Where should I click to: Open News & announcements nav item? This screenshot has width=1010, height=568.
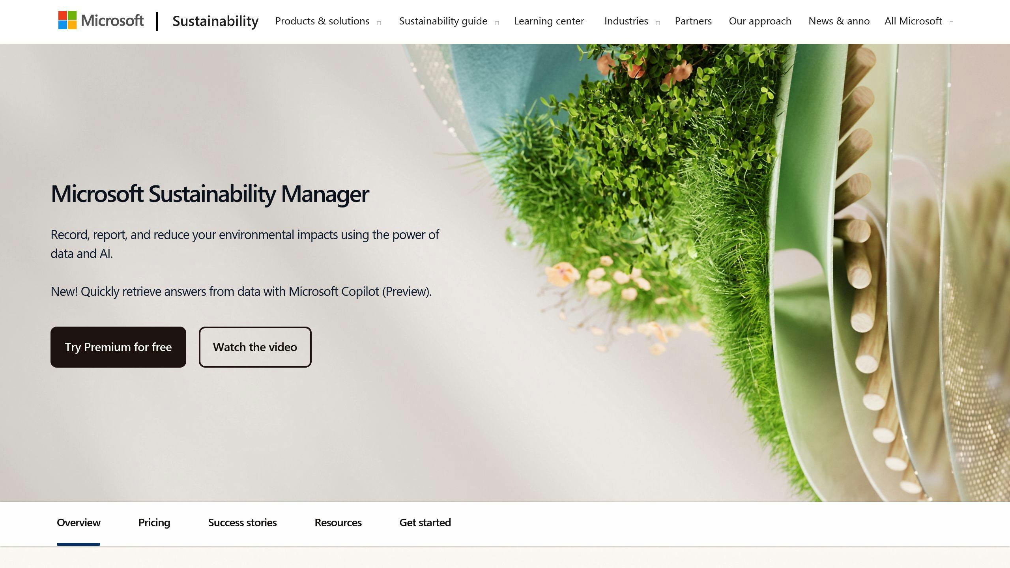[839, 21]
